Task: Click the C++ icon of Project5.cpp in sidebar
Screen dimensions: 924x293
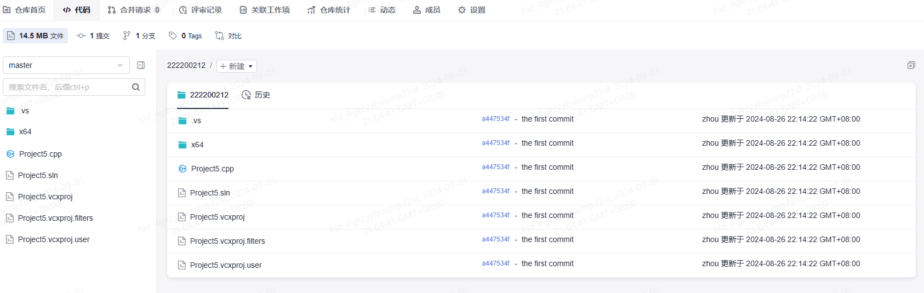Action: coord(10,154)
